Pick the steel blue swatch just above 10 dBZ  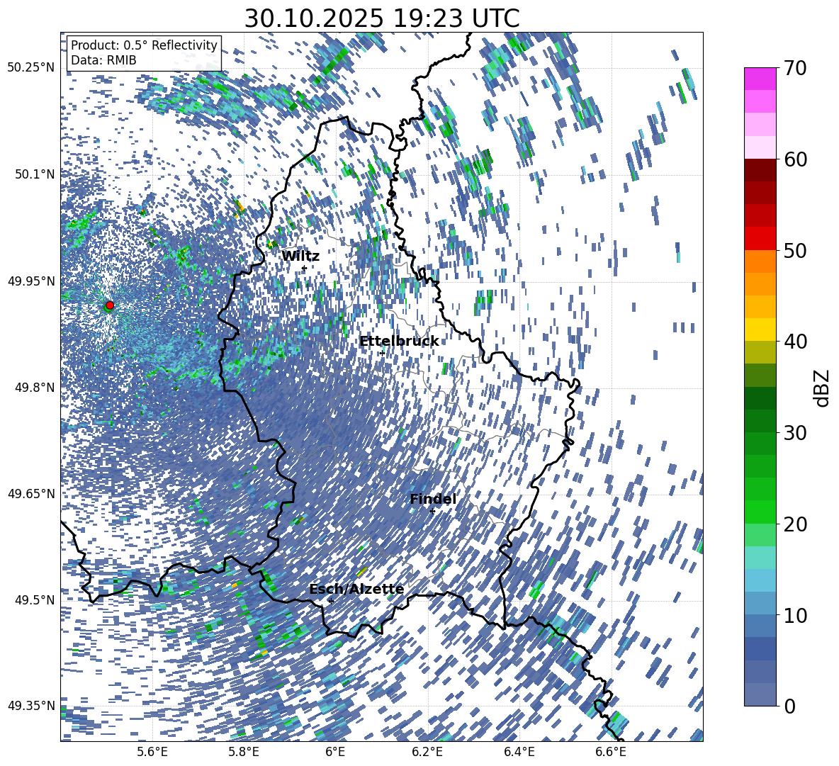coord(760,604)
